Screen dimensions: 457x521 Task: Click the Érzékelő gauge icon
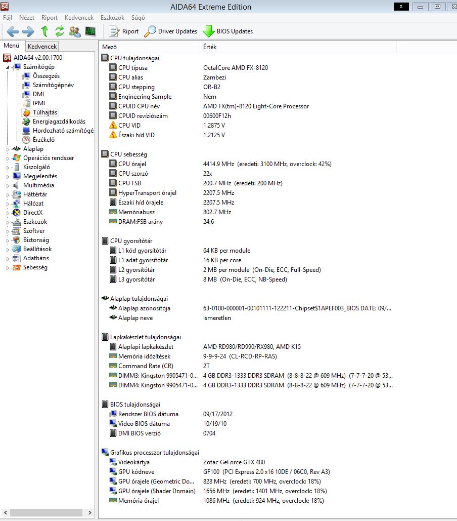pyautogui.click(x=26, y=140)
